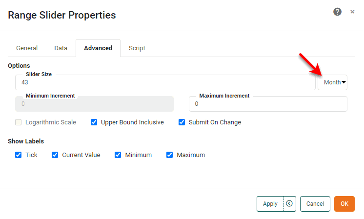The image size is (364, 219).
Task: Click the Slider Size input field
Action: (x=165, y=82)
